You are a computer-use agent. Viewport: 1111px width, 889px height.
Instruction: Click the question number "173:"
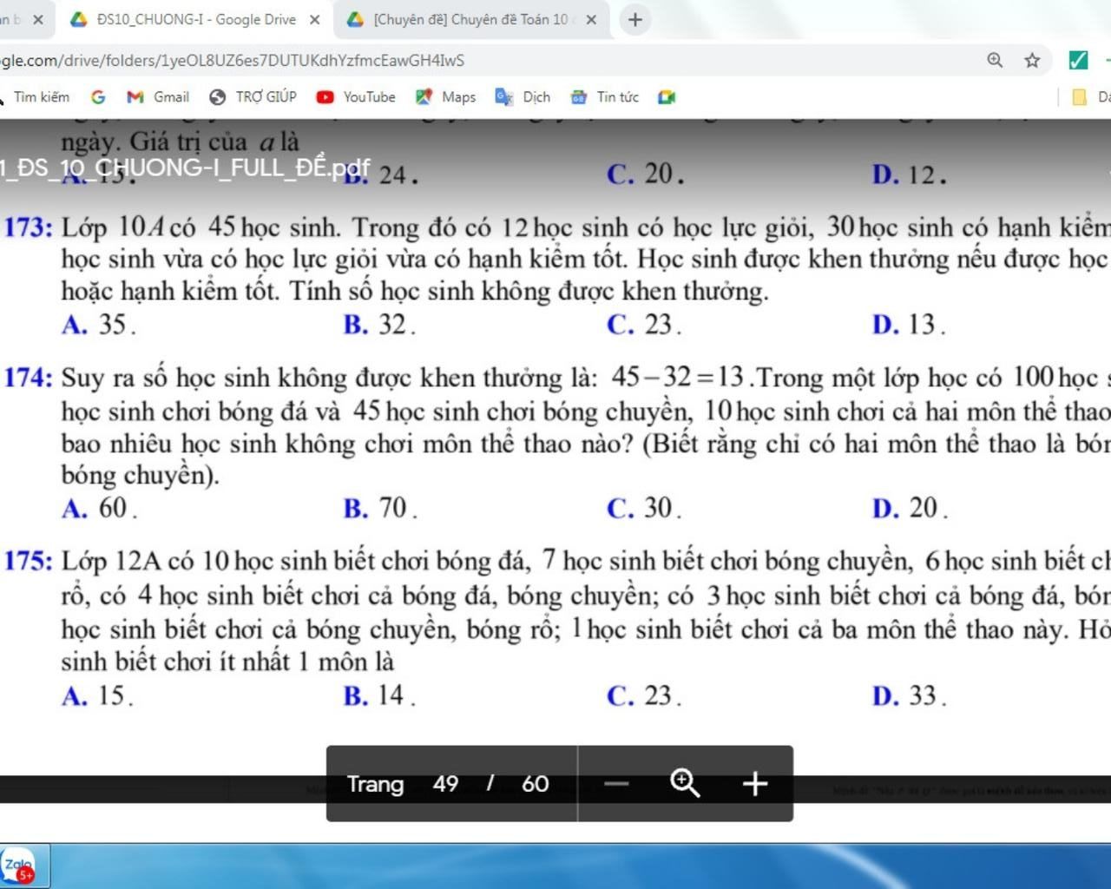[x=30, y=228]
